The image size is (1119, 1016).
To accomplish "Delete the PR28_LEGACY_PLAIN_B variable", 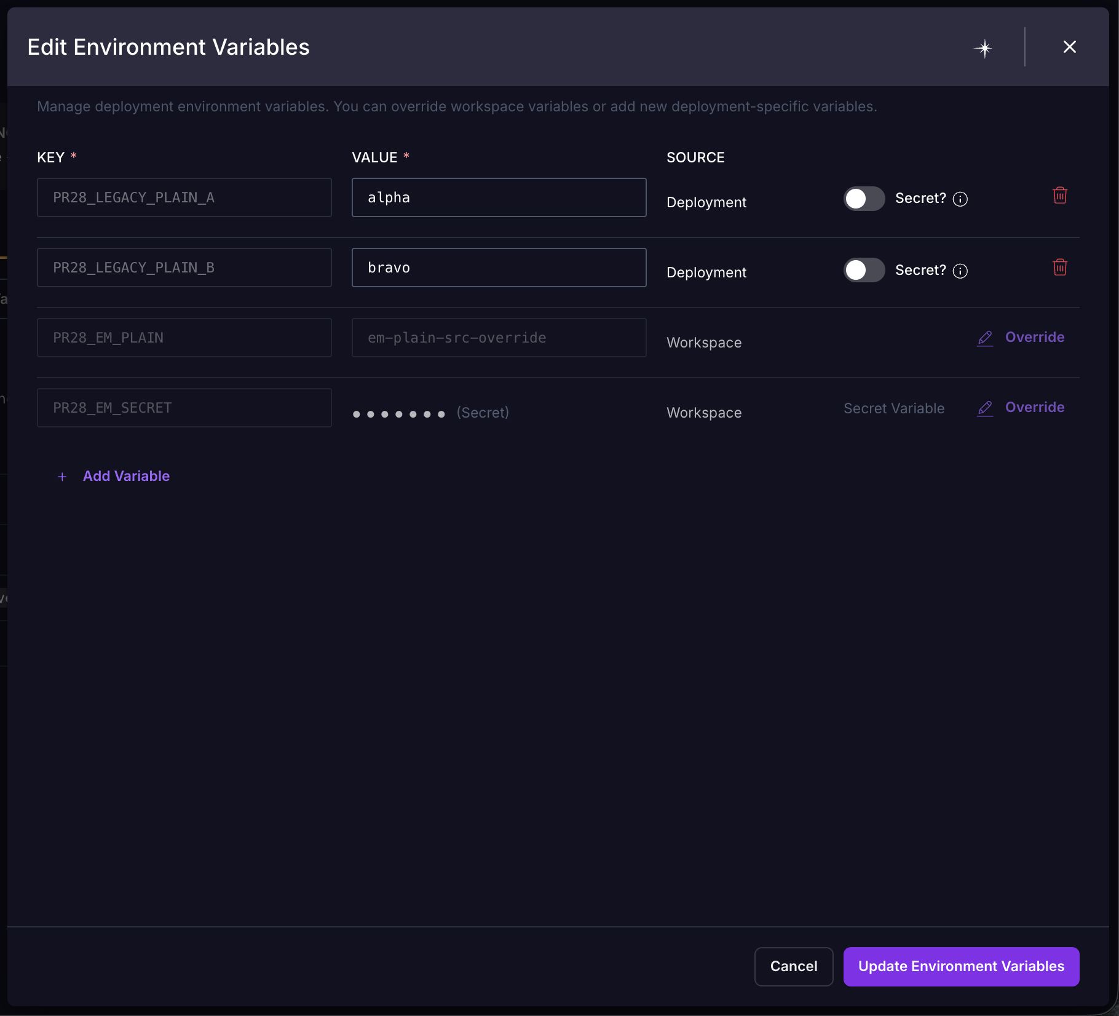I will (x=1060, y=268).
